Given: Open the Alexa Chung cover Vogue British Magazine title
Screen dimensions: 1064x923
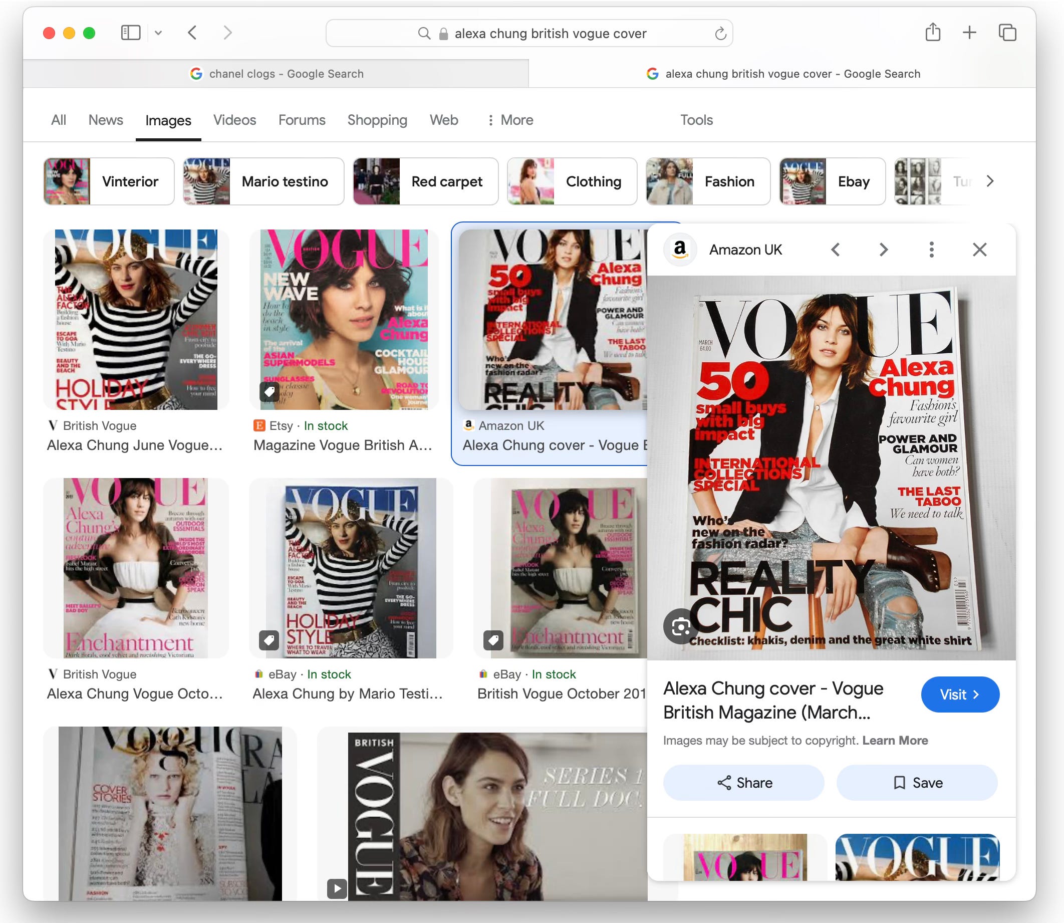Looking at the screenshot, I should pyautogui.click(x=773, y=701).
